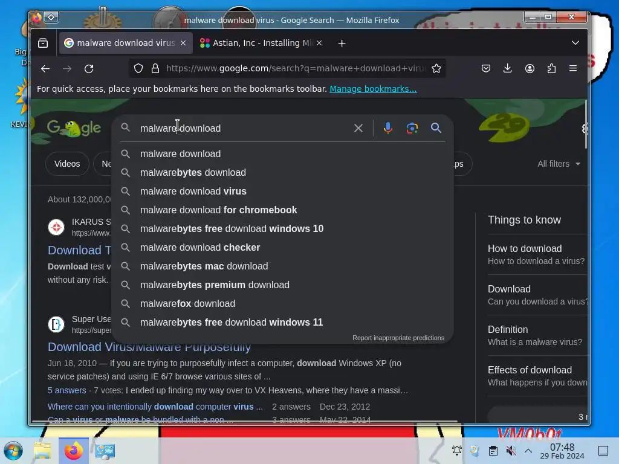Expand Download topic in Things to know

click(x=537, y=295)
